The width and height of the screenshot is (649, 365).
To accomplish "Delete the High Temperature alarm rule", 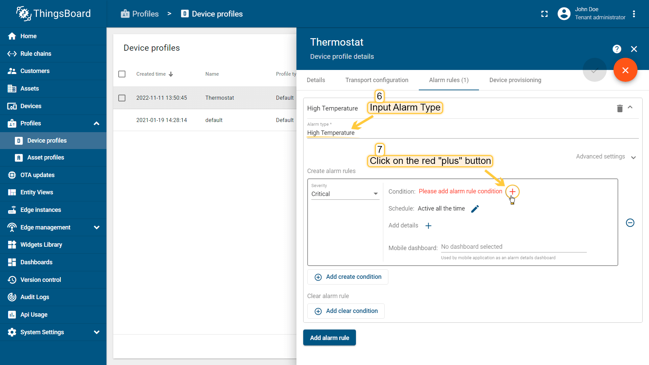I will (620, 108).
